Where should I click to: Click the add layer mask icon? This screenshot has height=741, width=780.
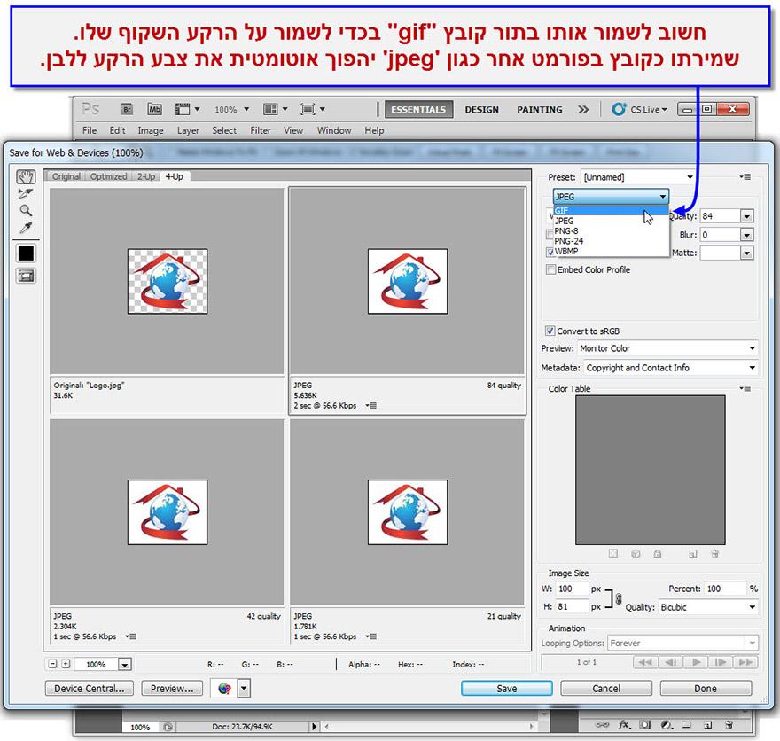click(645, 725)
